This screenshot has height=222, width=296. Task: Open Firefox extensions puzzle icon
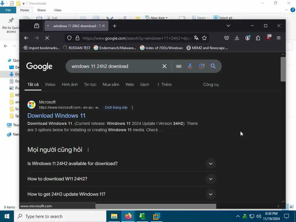258,38
